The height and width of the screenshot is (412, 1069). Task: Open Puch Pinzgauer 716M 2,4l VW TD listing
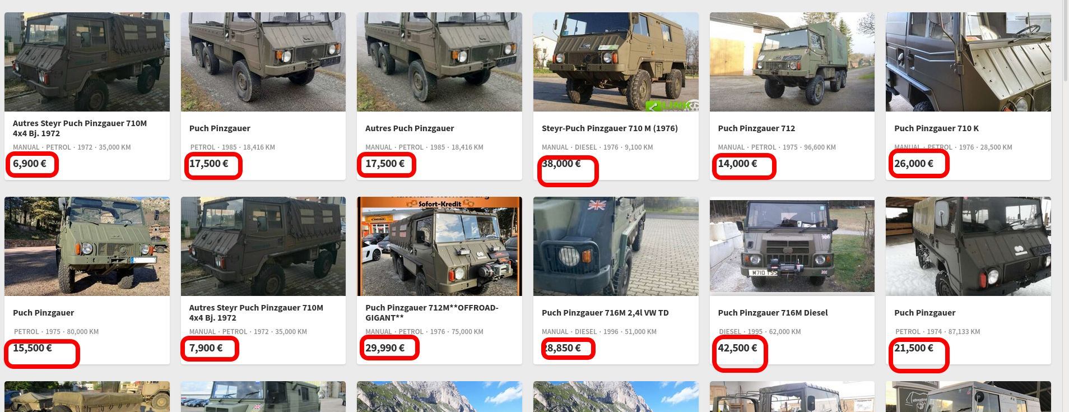click(605, 313)
